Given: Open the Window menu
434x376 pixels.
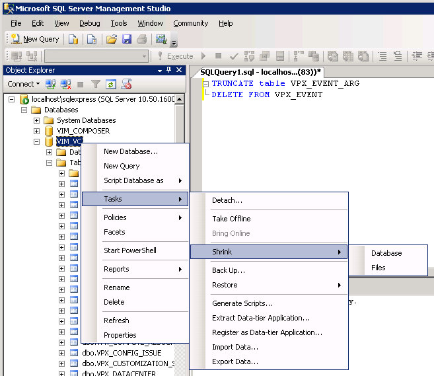Looking at the screenshot, I should tap(151, 23).
